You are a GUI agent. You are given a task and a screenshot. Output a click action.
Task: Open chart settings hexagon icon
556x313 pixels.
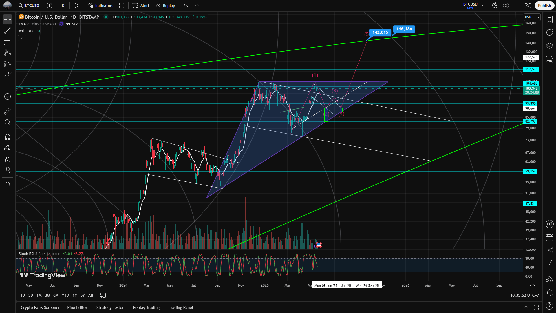click(x=506, y=6)
